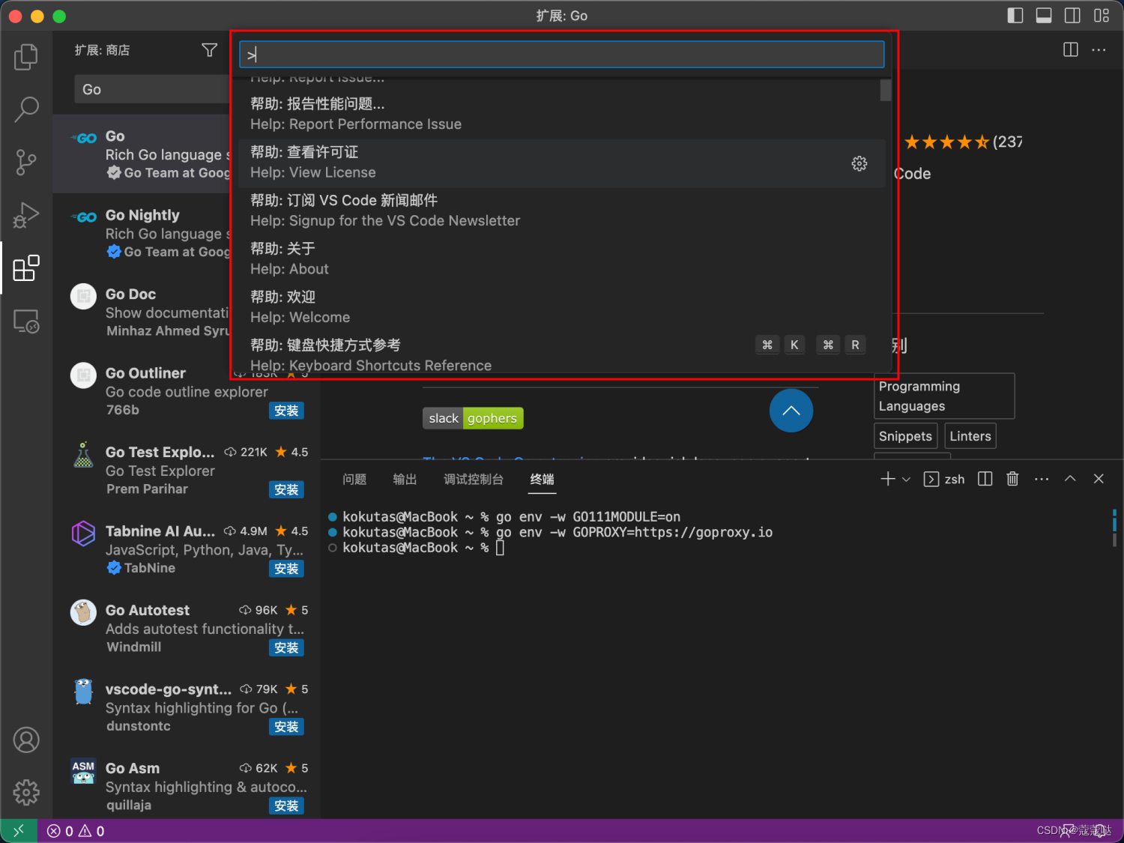Image resolution: width=1124 pixels, height=843 pixels.
Task: Focus extension search box containing Go
Action: tap(153, 89)
